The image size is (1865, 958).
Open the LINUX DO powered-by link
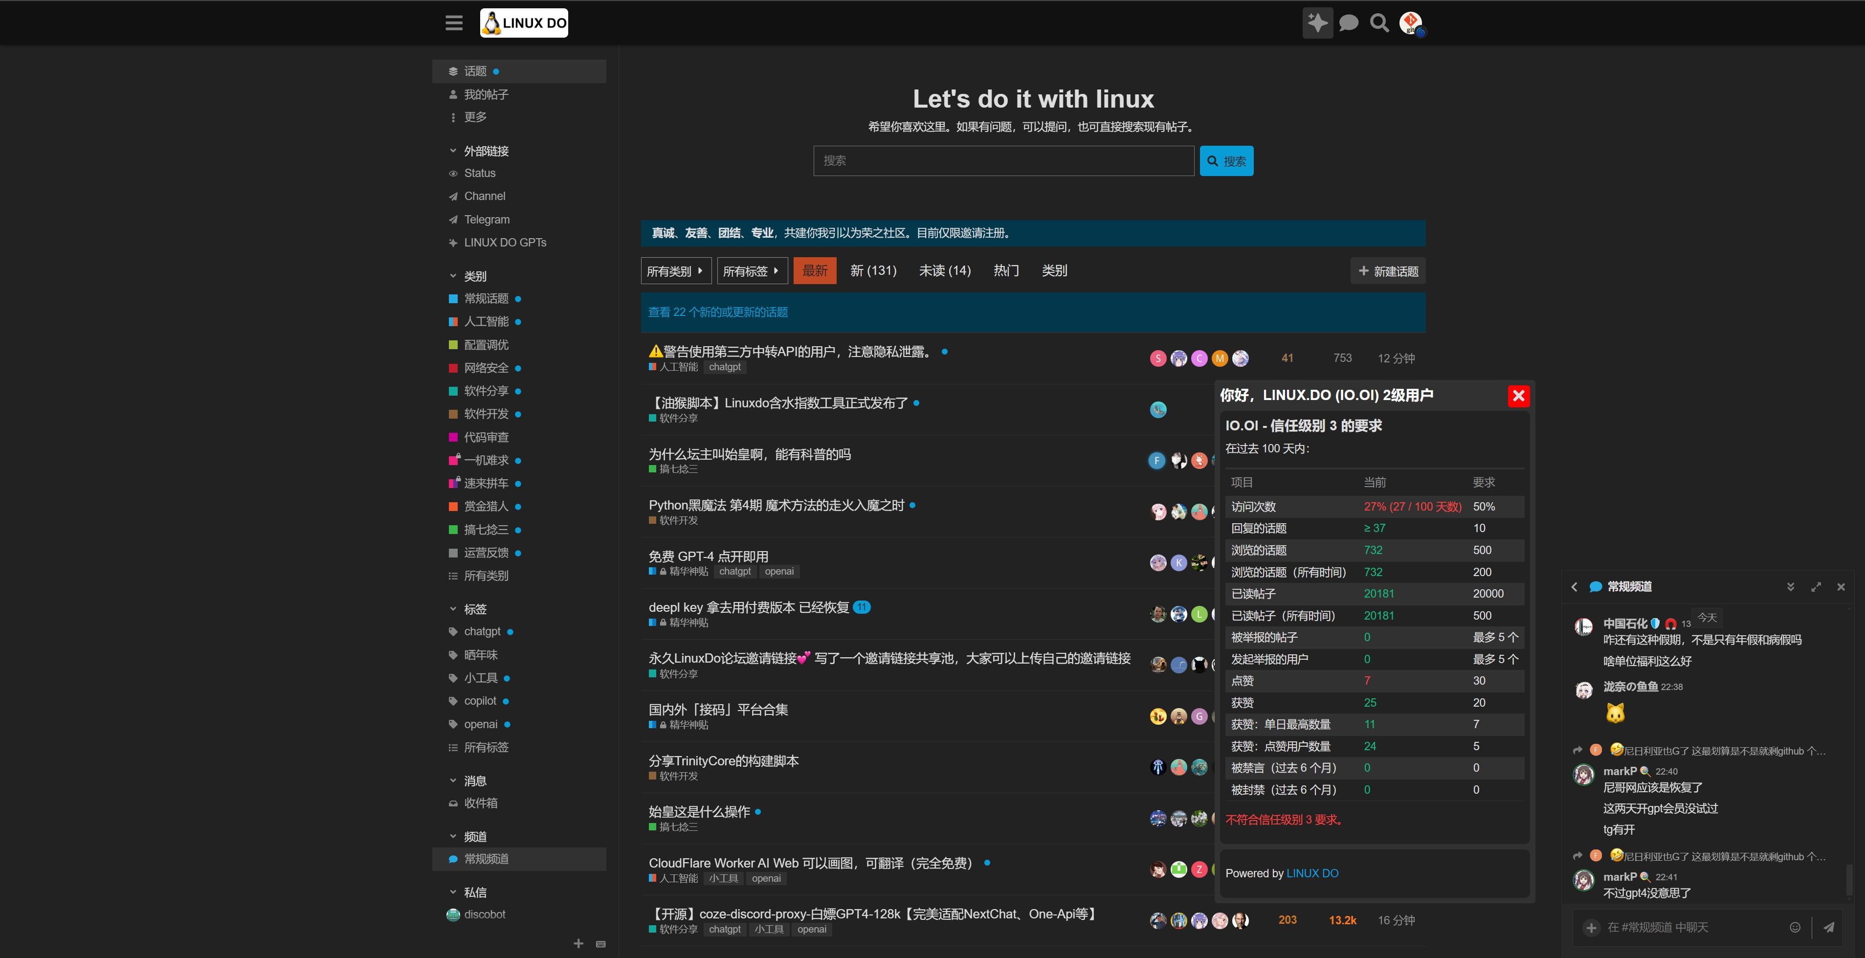click(1312, 873)
